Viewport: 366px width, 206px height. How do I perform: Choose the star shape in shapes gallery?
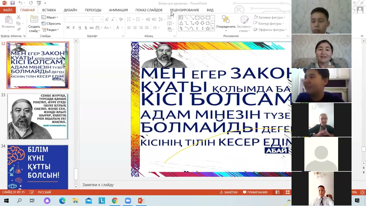click(208, 29)
